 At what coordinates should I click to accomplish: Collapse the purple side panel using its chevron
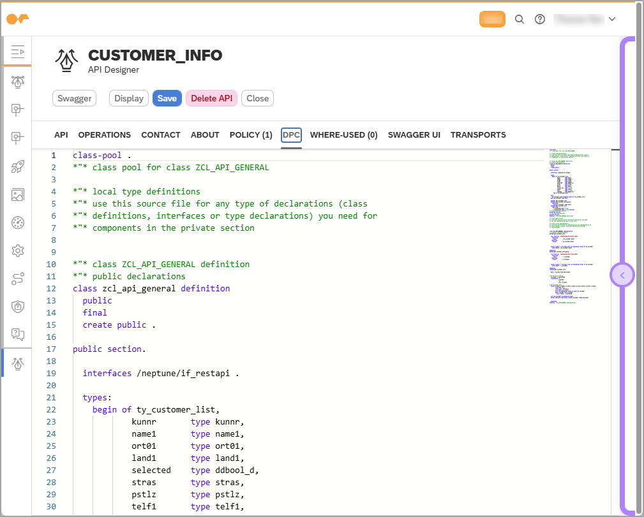pyautogui.click(x=622, y=275)
